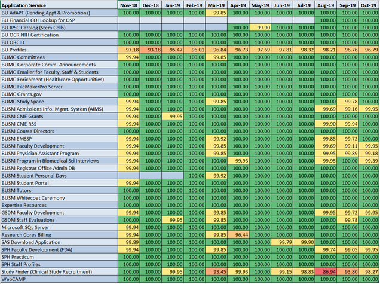380x284 pixels.
Task: Select the WebCAMP row label
Action: [59, 279]
